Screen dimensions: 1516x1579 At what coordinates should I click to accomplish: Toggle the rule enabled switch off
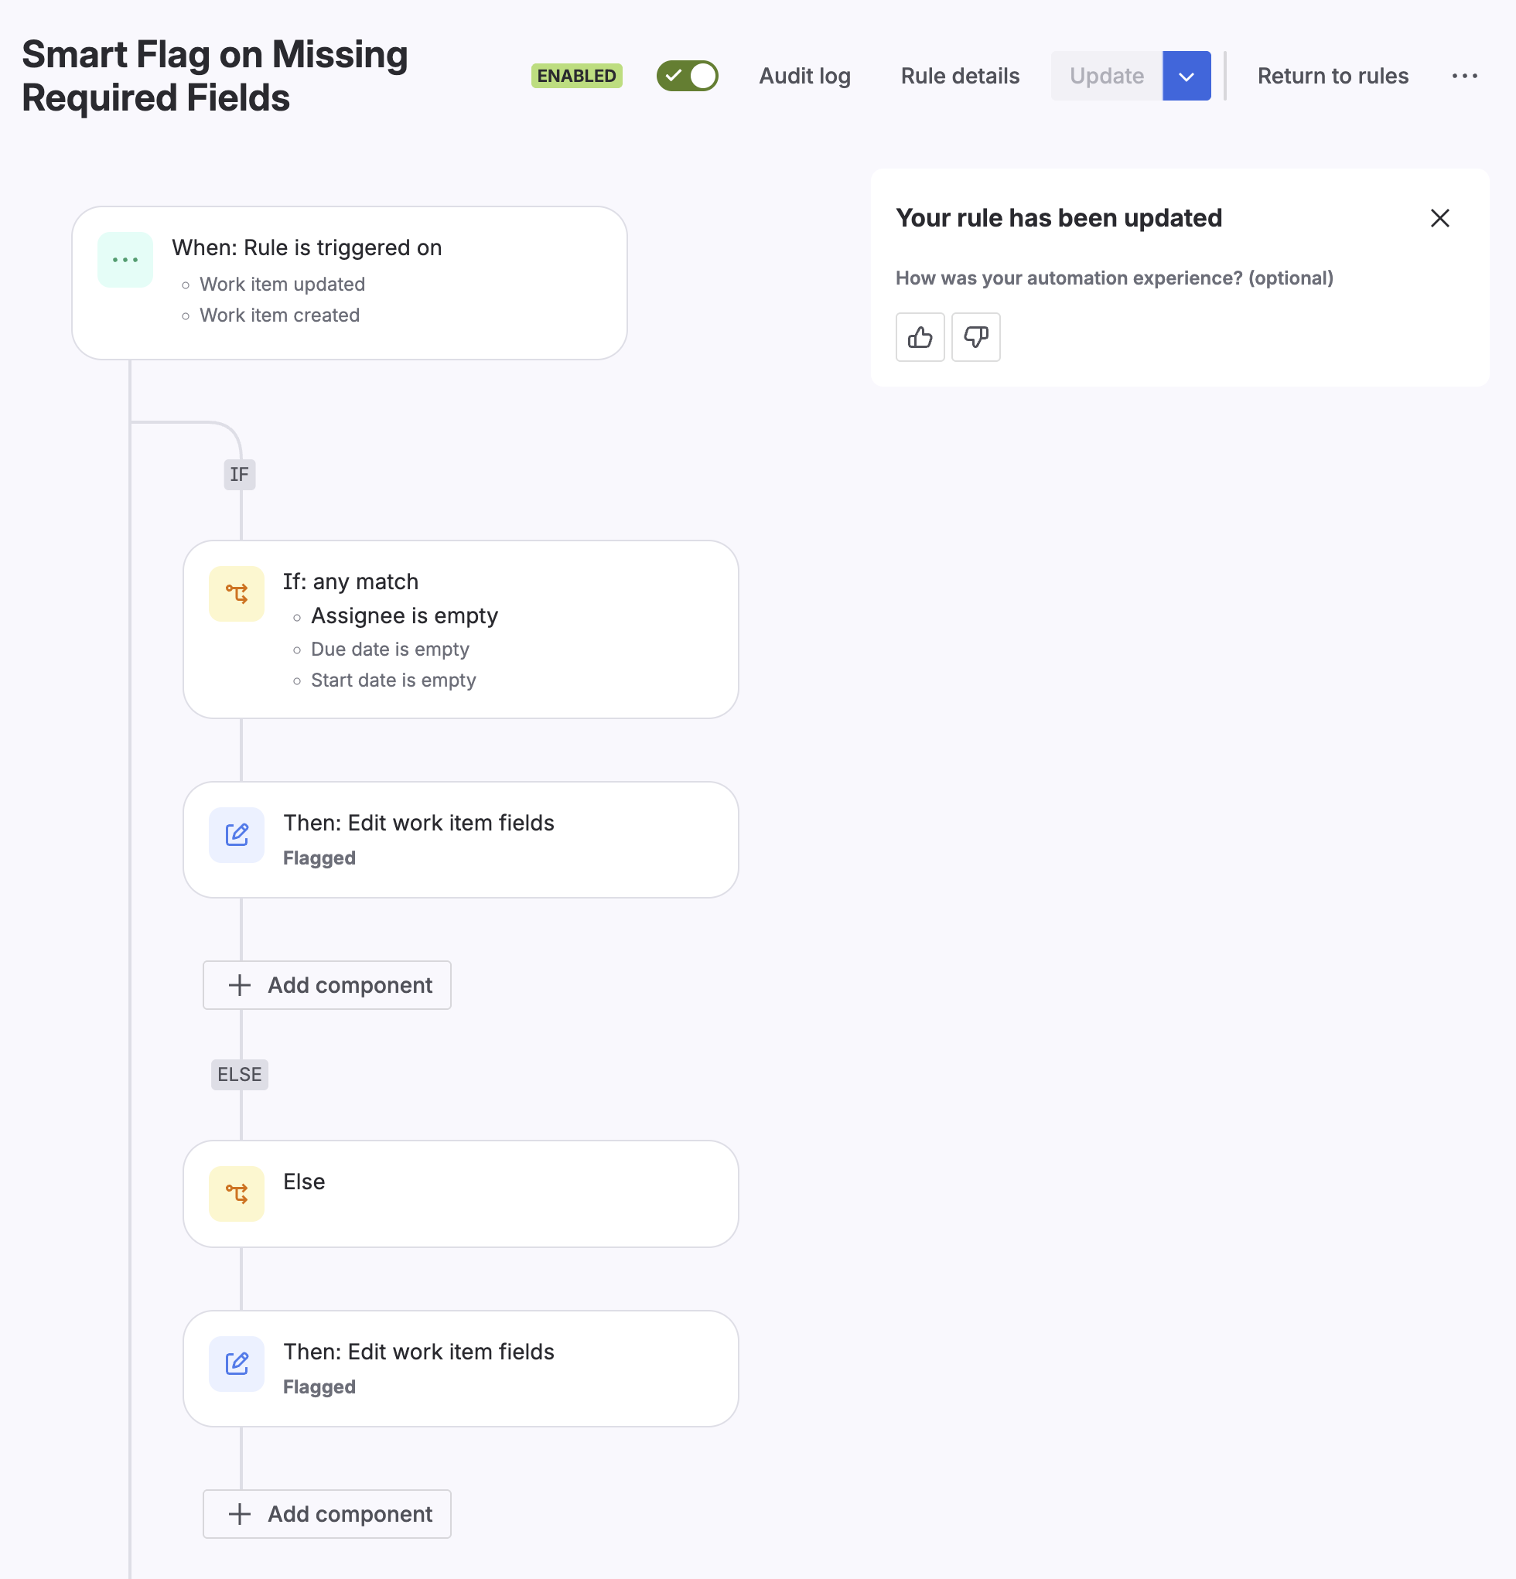[x=687, y=76]
